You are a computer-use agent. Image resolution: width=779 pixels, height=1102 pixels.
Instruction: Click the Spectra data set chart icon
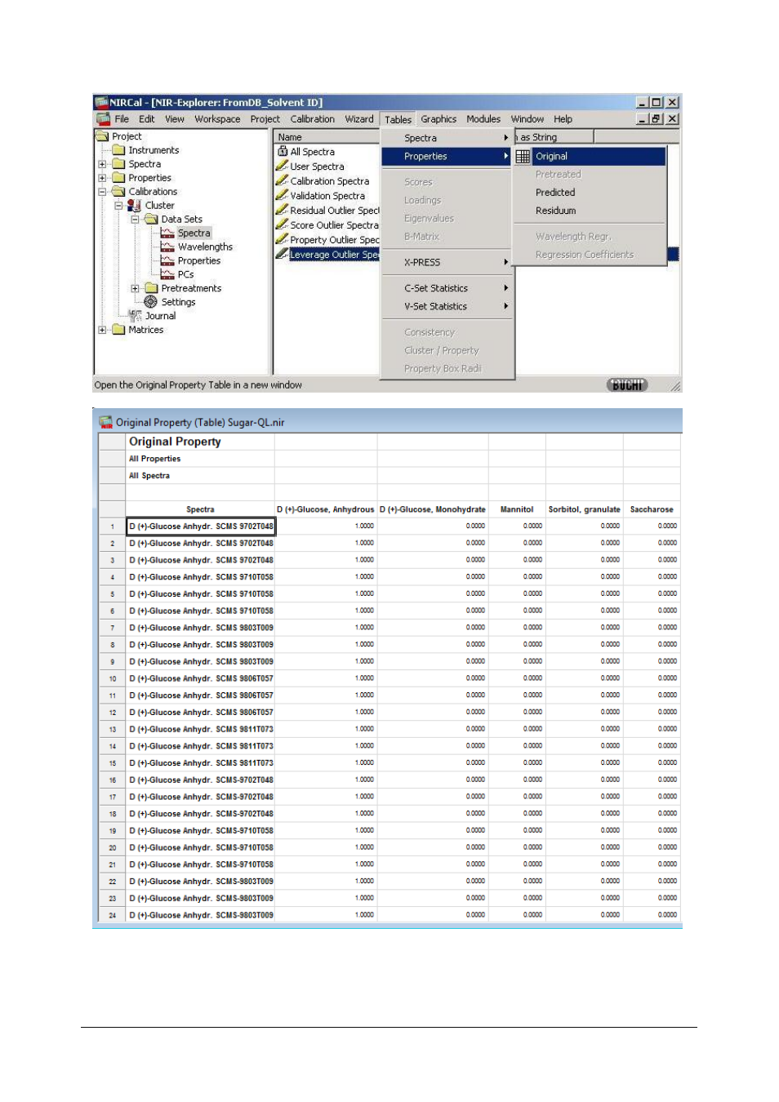pos(167,233)
